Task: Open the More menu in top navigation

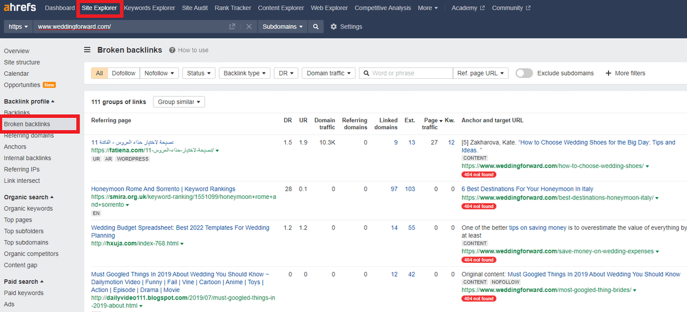Action: [428, 8]
